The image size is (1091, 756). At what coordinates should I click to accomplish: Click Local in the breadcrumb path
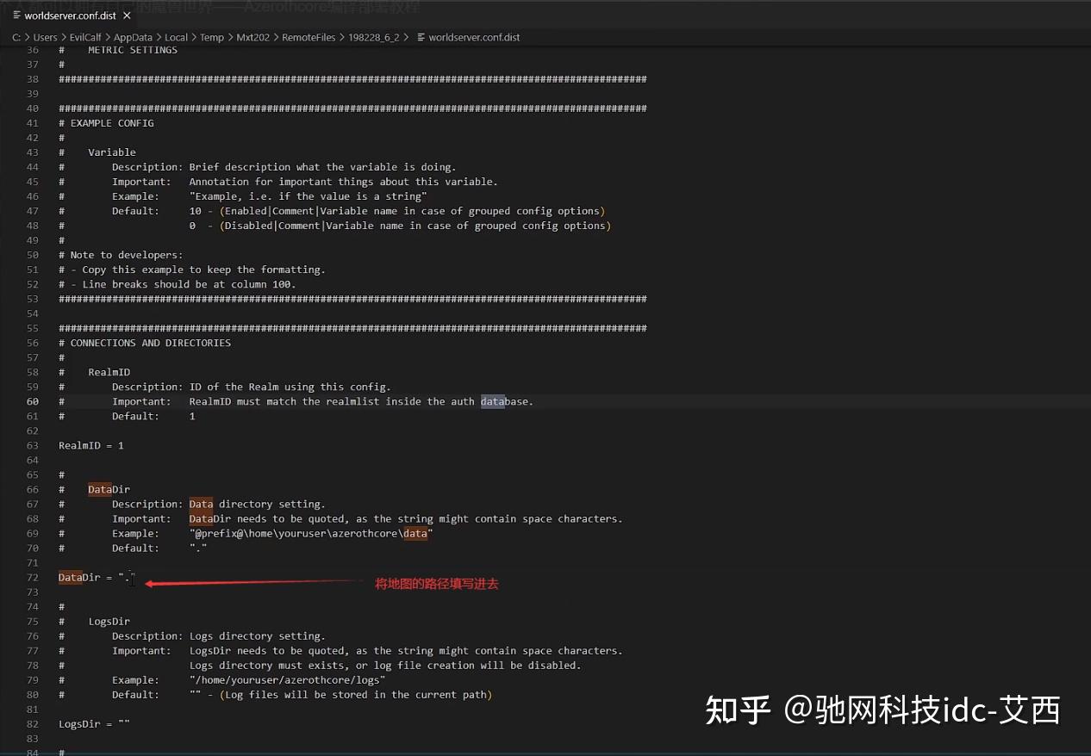tap(176, 37)
